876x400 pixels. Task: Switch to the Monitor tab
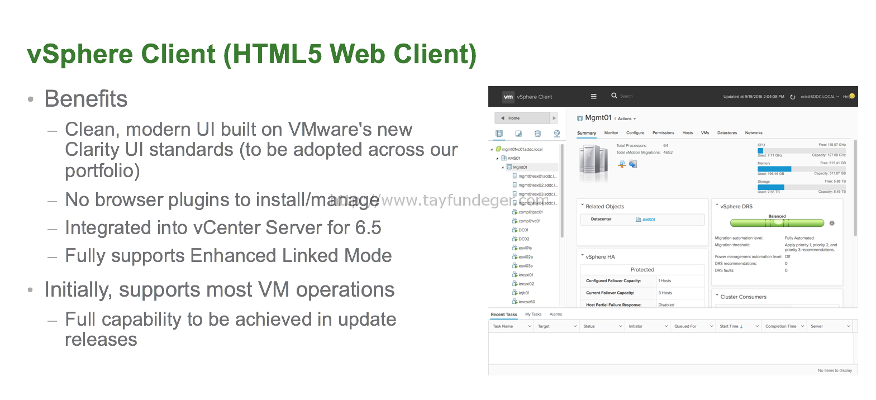(x=611, y=133)
